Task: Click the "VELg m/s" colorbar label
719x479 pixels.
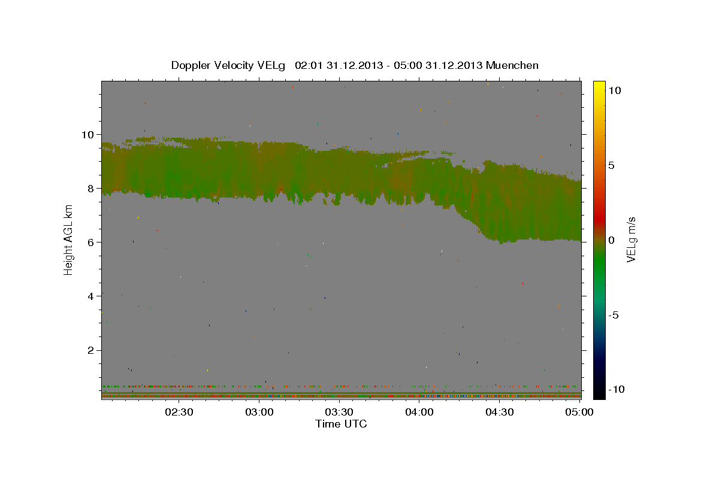Action: click(x=631, y=240)
